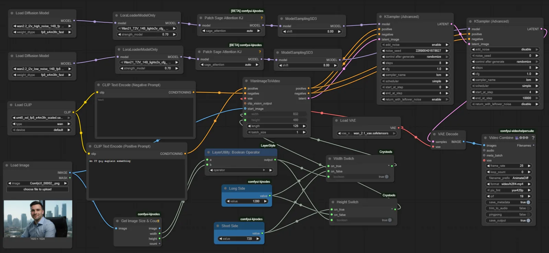This screenshot has height=253, width=549.
Task: Toggle the Width Switch boolean
Action: 360,177
